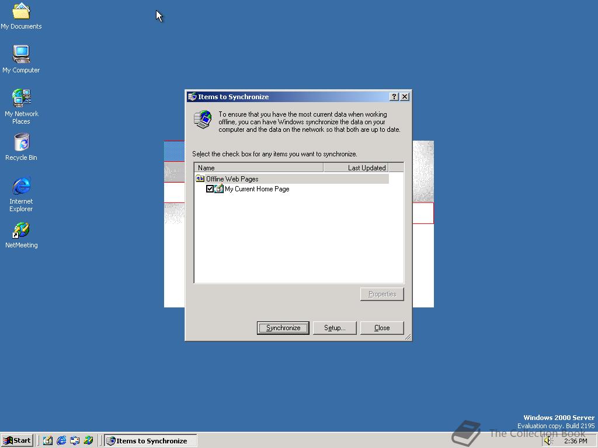Click the taskbar clock showing 2:36 PM
Image resolution: width=598 pixels, height=448 pixels.
tap(575, 441)
